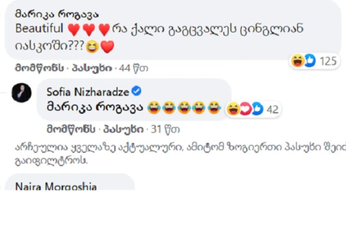Click the laughing reaction icon beside 42
Viewport: 346px width, 247px height.
tap(233, 109)
